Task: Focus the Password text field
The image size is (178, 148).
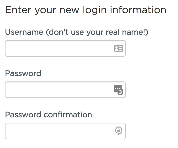Action: 65,90
